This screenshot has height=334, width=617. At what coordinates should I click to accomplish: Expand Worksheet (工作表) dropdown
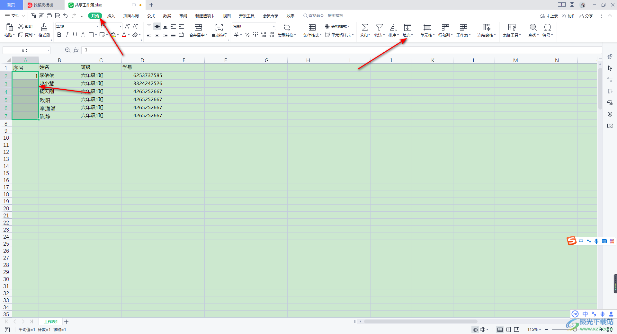click(470, 35)
